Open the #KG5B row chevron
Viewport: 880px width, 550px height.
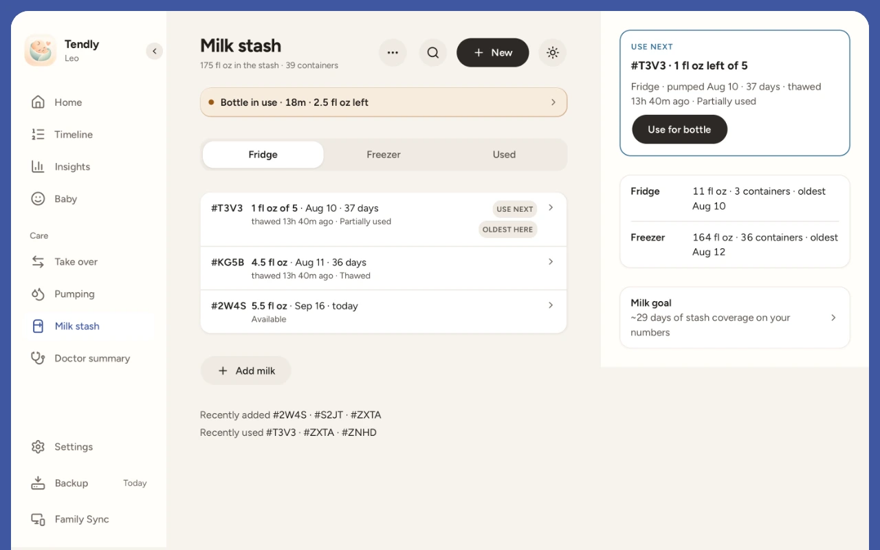click(551, 262)
